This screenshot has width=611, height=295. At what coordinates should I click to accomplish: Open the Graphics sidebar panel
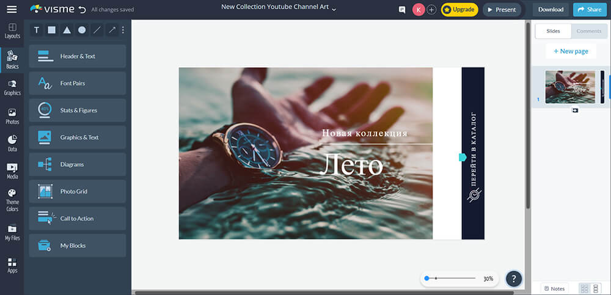12,88
